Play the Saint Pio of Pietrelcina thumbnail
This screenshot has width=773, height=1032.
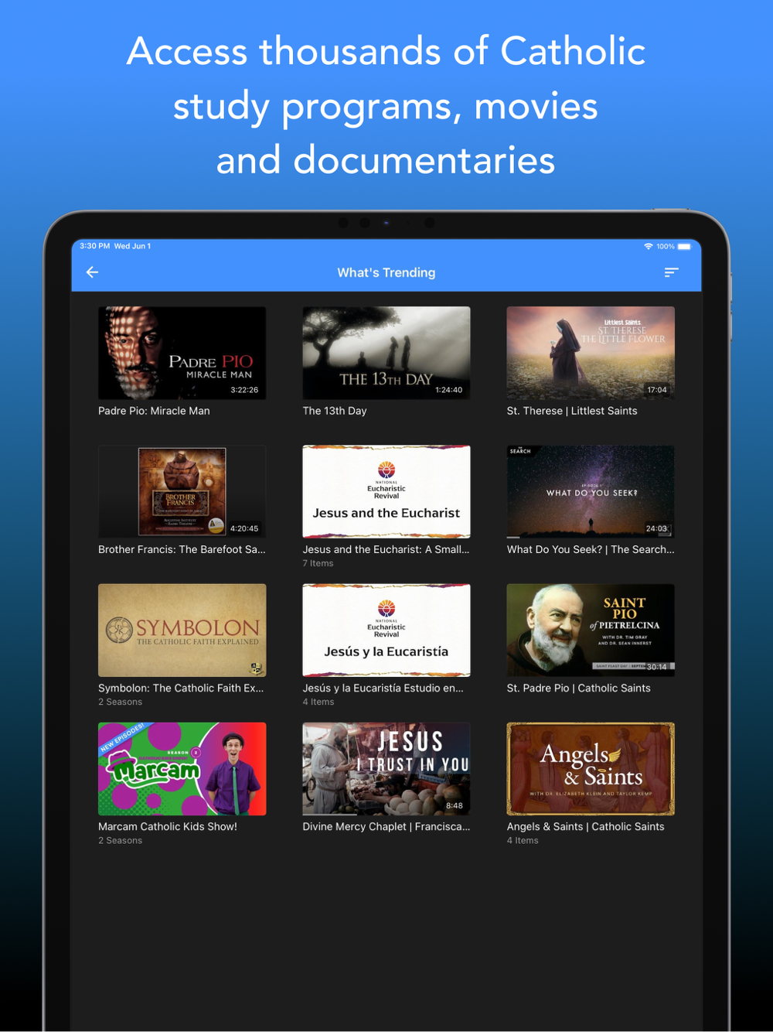pyautogui.click(x=591, y=630)
